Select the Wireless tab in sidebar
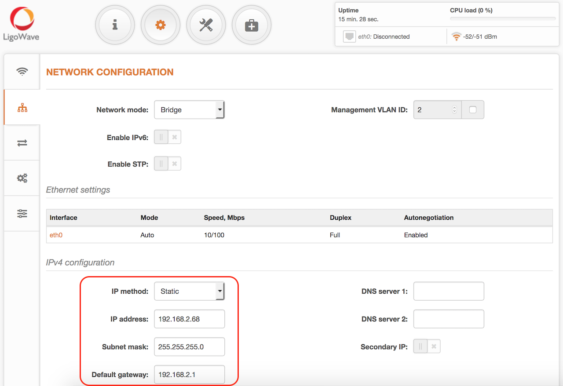Viewport: 563px width, 386px height. click(x=22, y=72)
